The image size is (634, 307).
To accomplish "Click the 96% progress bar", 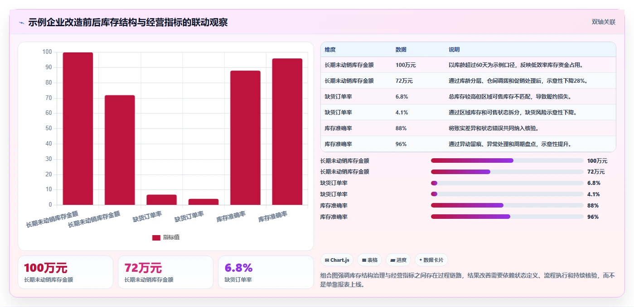I will [507, 217].
